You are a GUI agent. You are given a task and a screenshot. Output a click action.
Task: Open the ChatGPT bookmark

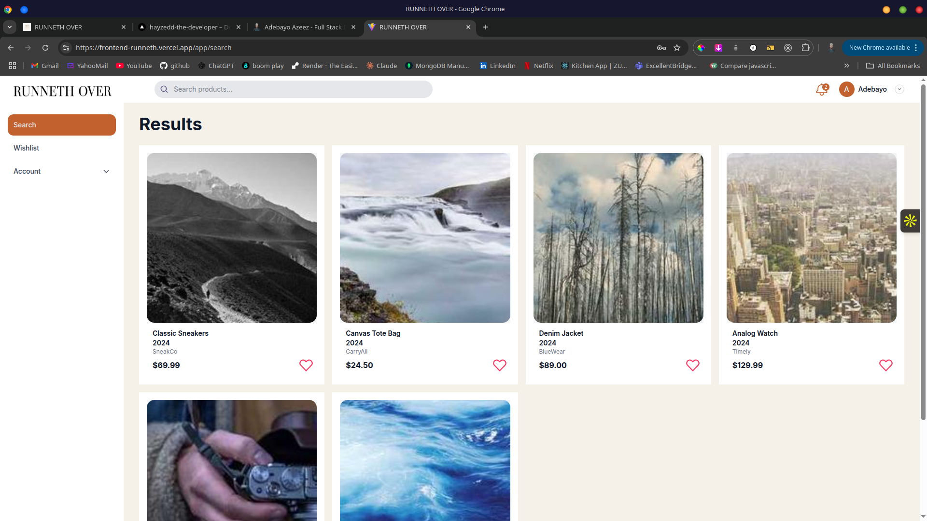(x=216, y=66)
